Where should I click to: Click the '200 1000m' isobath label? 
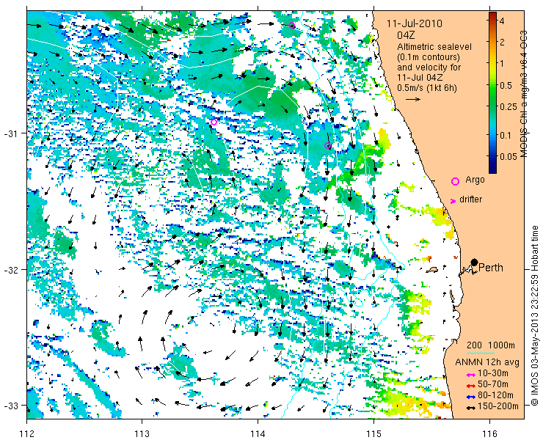click(491, 345)
